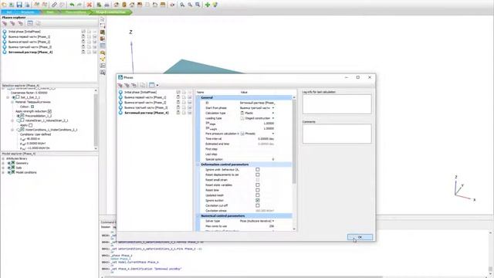
Task: Click the selection rectangle tool in the side toolbar
Action: click(103, 25)
